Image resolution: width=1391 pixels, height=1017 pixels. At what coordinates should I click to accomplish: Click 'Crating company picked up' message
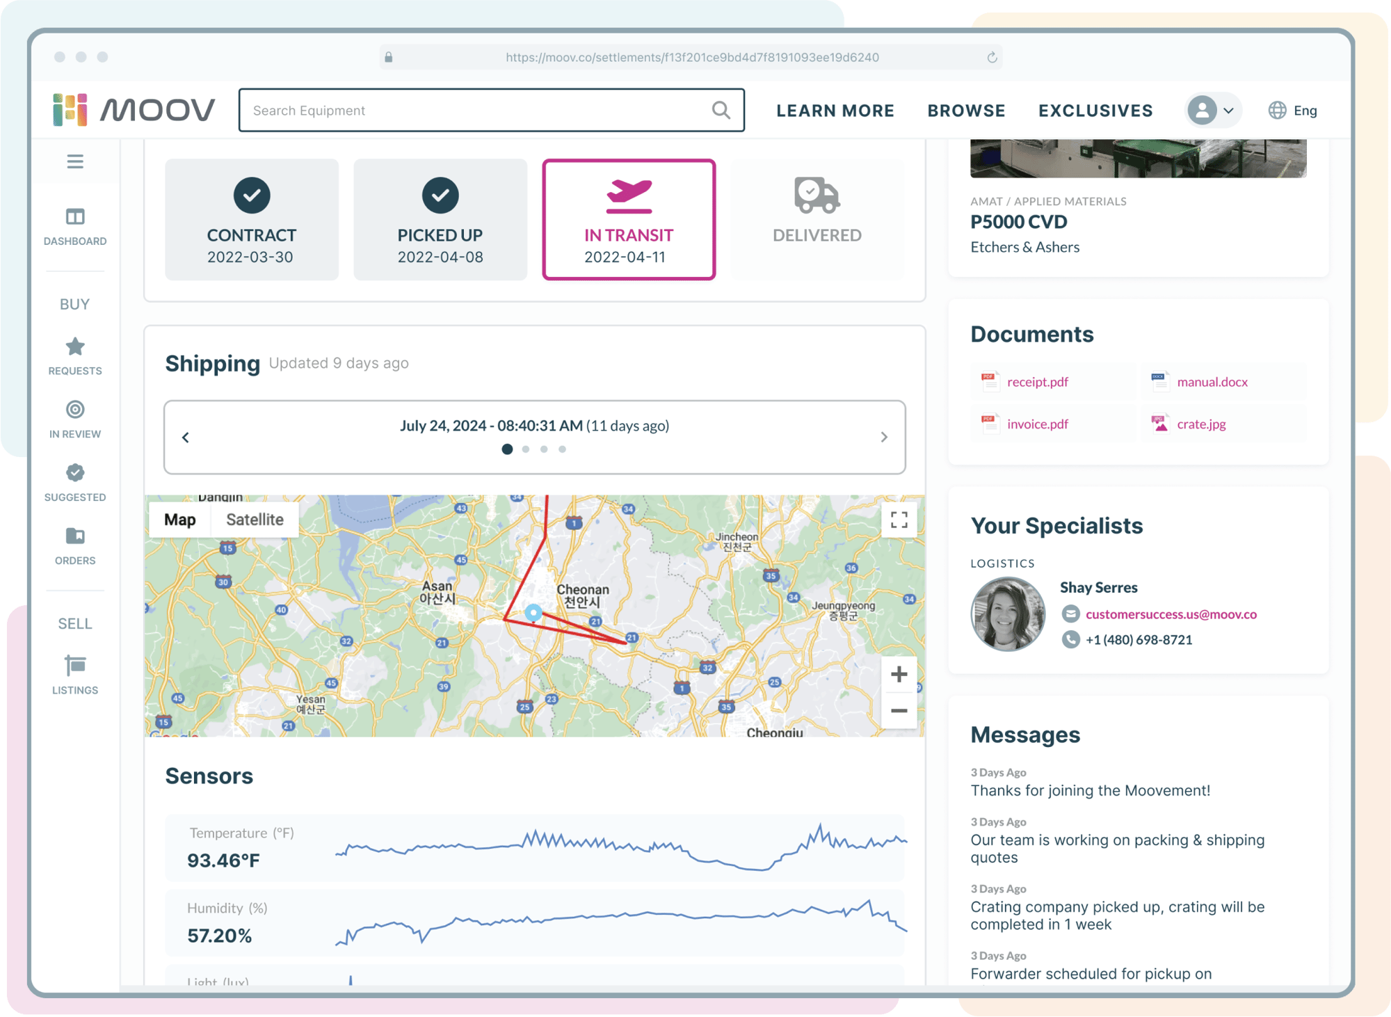pyautogui.click(x=1117, y=915)
